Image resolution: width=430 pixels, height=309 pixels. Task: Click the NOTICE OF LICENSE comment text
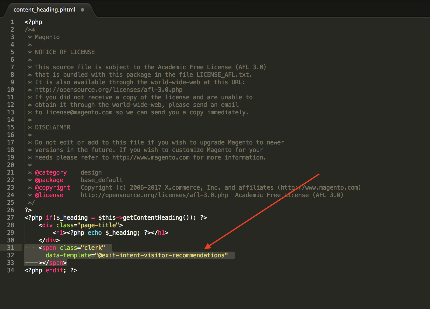pyautogui.click(x=65, y=52)
